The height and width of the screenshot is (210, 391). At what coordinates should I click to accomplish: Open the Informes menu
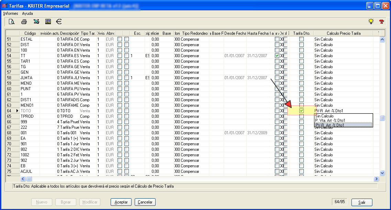pos(11,13)
